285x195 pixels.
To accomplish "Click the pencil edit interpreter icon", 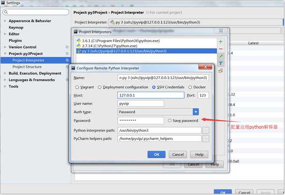I will (221, 56).
